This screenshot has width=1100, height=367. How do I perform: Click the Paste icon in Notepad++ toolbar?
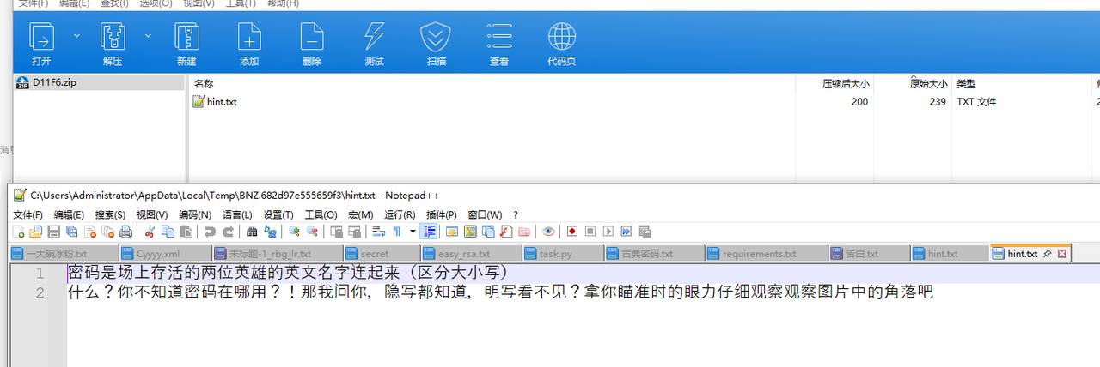click(x=186, y=232)
